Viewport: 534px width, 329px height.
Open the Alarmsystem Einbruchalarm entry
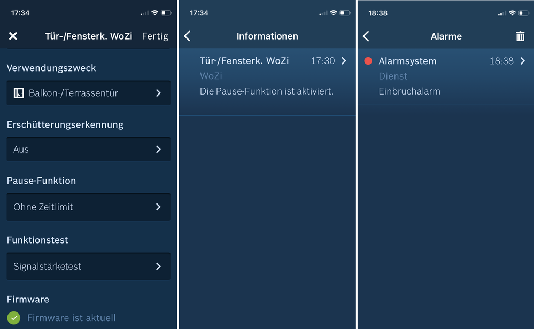click(x=444, y=76)
